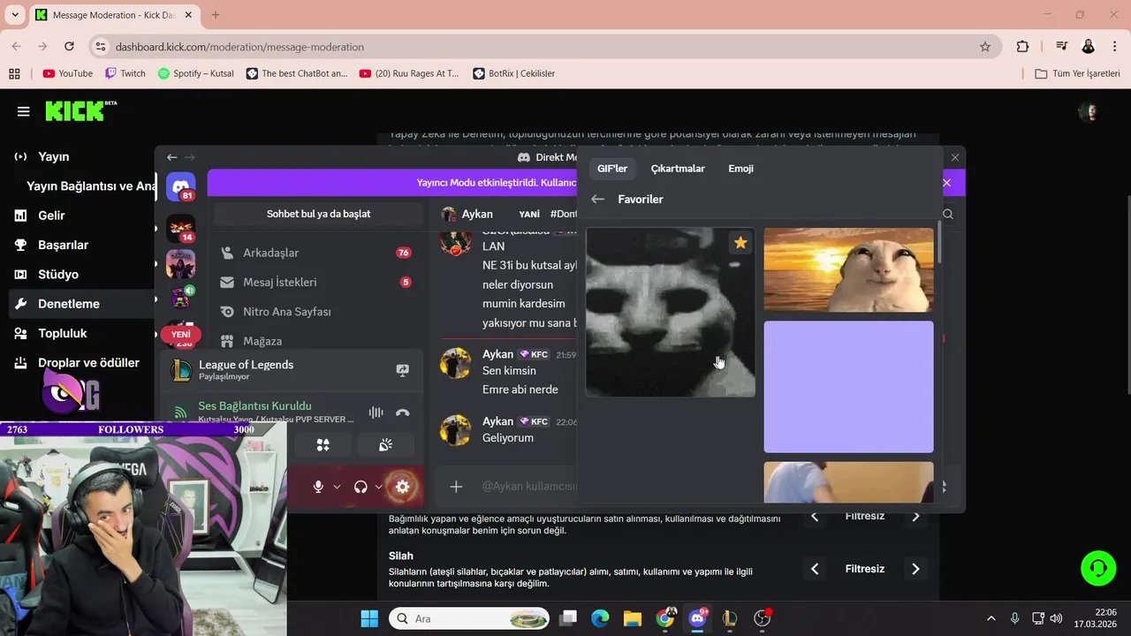
Task: Select the grayscale cat GIF
Action: (671, 313)
